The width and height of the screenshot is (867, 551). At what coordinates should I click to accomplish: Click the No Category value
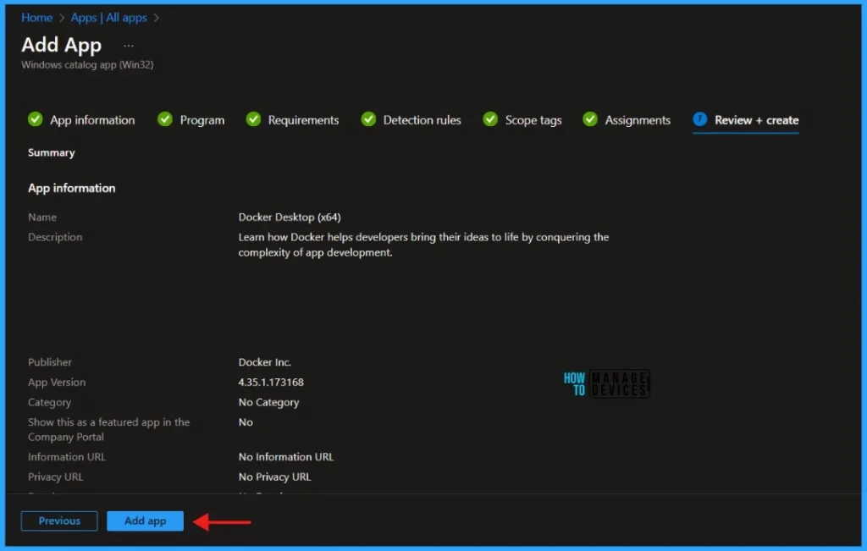pyautogui.click(x=268, y=402)
